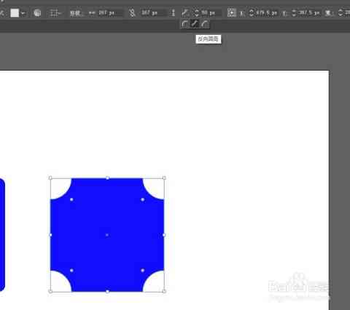Select the center point of blue square
Viewport: 350px width, 310px height.
[107, 235]
